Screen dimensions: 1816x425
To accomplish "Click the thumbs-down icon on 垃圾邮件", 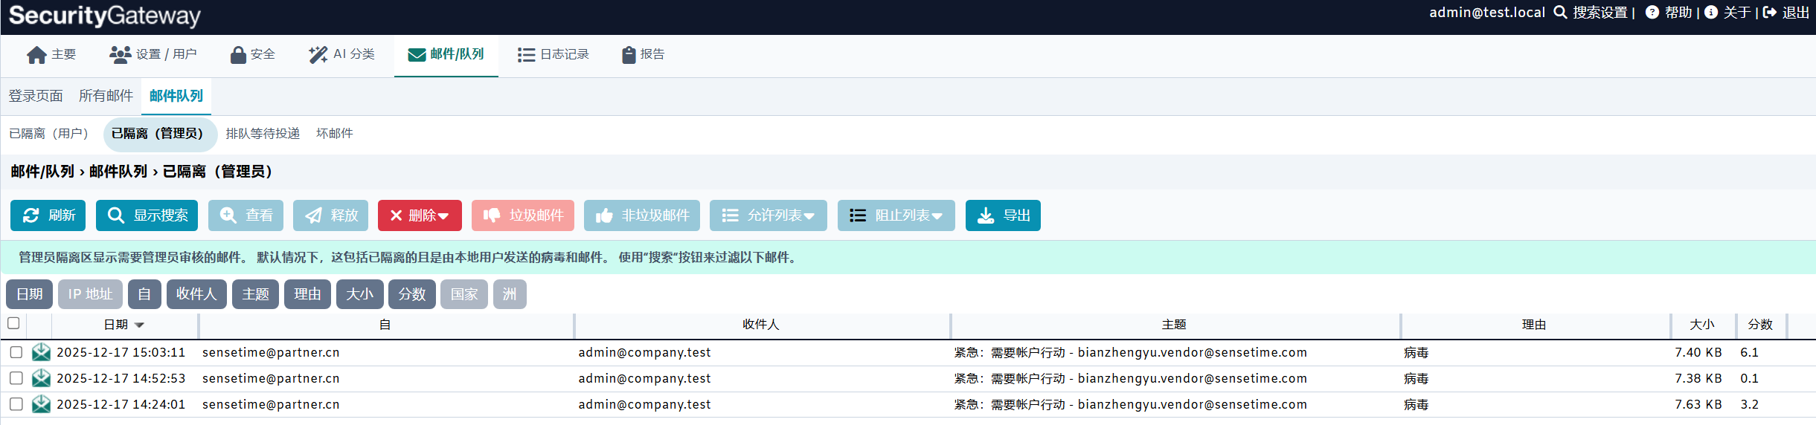I will click(x=492, y=215).
